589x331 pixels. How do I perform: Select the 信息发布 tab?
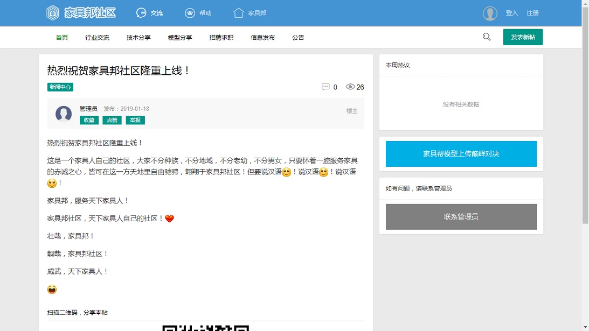coord(262,38)
